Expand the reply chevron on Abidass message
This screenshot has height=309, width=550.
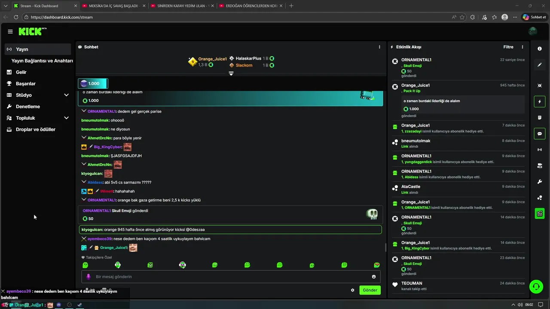[x=84, y=182]
